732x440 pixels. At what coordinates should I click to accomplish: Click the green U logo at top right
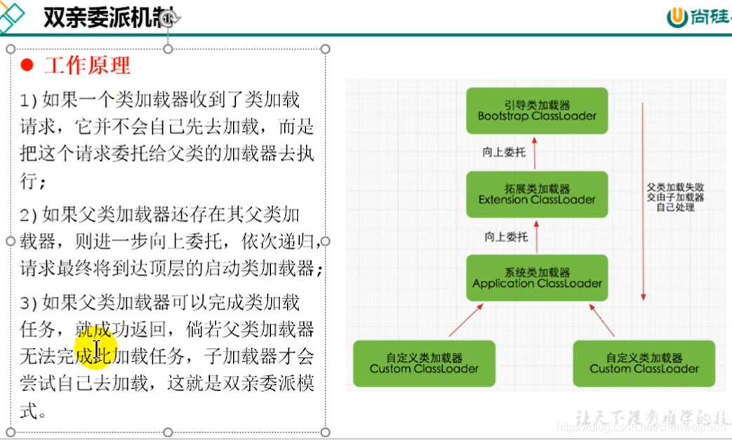(677, 17)
